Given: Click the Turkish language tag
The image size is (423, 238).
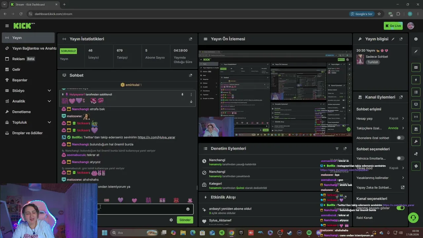Looking at the screenshot, I should point(373,62).
